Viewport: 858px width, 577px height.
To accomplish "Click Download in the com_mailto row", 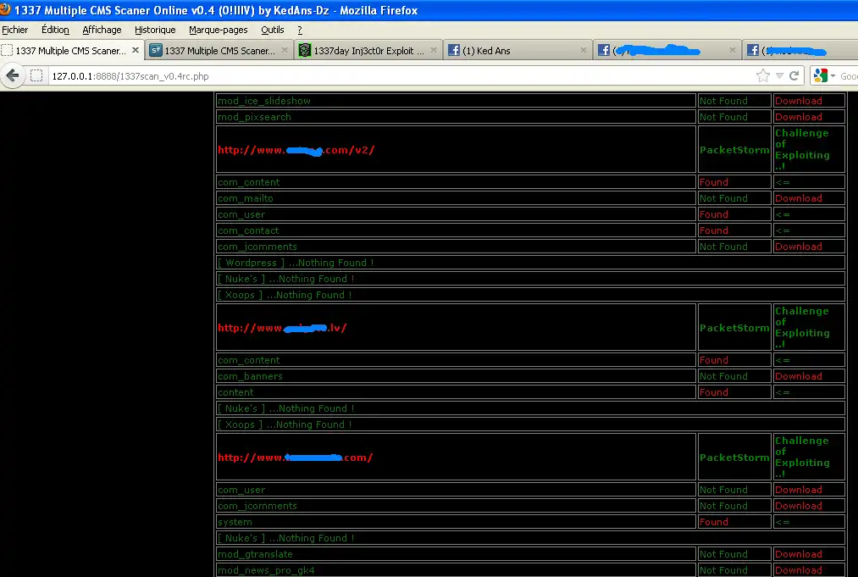I will 799,198.
